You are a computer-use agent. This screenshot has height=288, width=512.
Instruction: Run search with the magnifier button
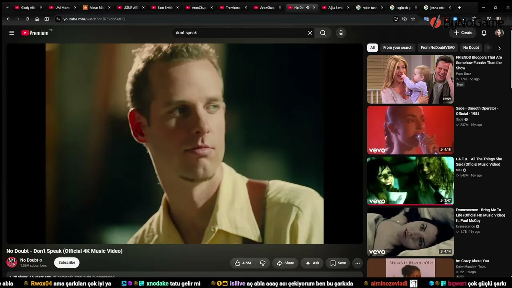pyautogui.click(x=323, y=33)
